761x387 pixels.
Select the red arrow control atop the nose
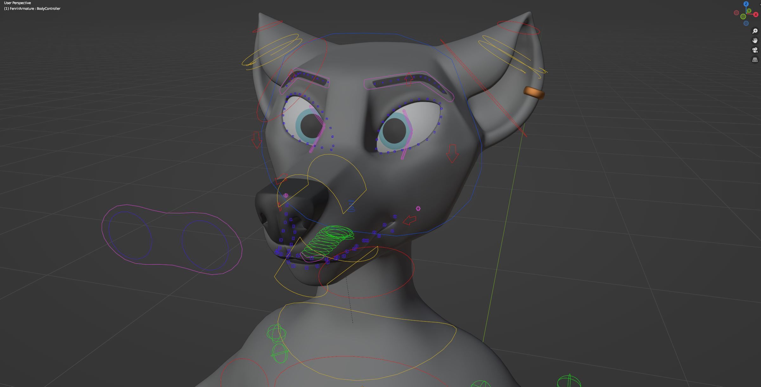click(281, 179)
